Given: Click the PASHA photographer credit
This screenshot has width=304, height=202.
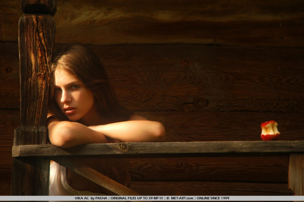Looking at the screenshot, I should point(101,198).
